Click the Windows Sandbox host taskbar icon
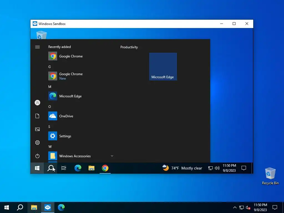The height and width of the screenshot is (213, 284). click(x=48, y=207)
